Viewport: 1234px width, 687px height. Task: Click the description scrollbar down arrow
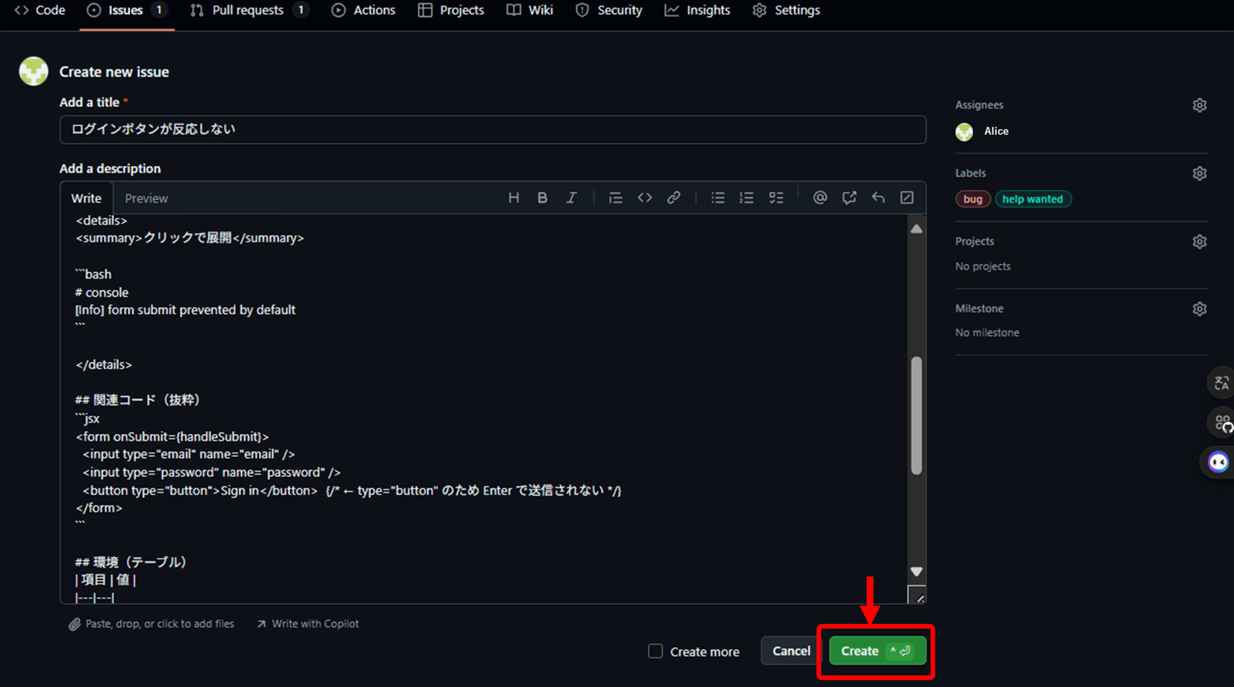[x=916, y=572]
